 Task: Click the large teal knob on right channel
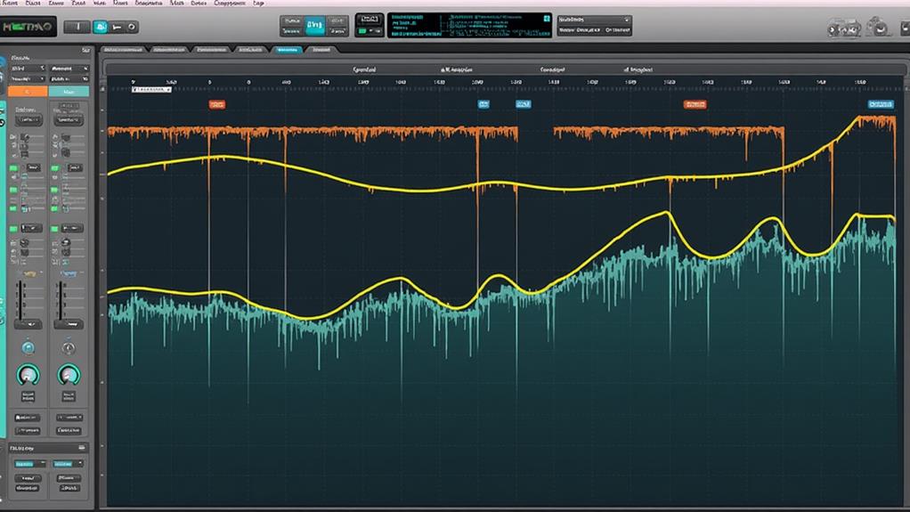[x=69, y=375]
